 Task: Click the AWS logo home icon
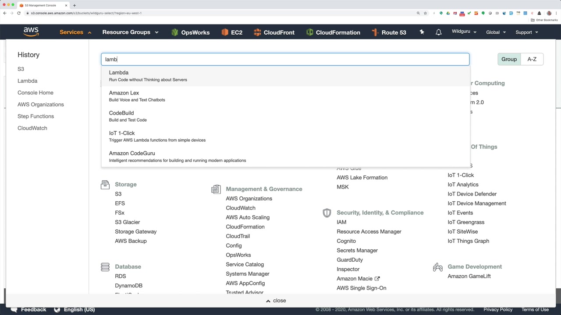tap(31, 32)
